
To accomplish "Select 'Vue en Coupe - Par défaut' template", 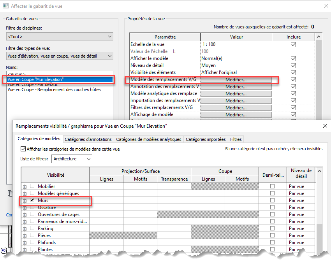I will (x=32, y=84).
